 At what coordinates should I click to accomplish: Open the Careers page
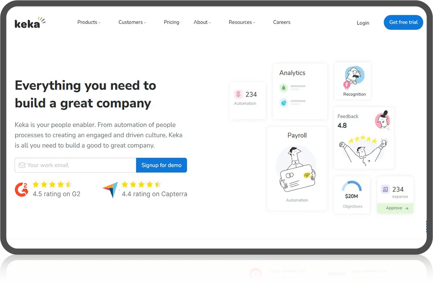click(281, 22)
